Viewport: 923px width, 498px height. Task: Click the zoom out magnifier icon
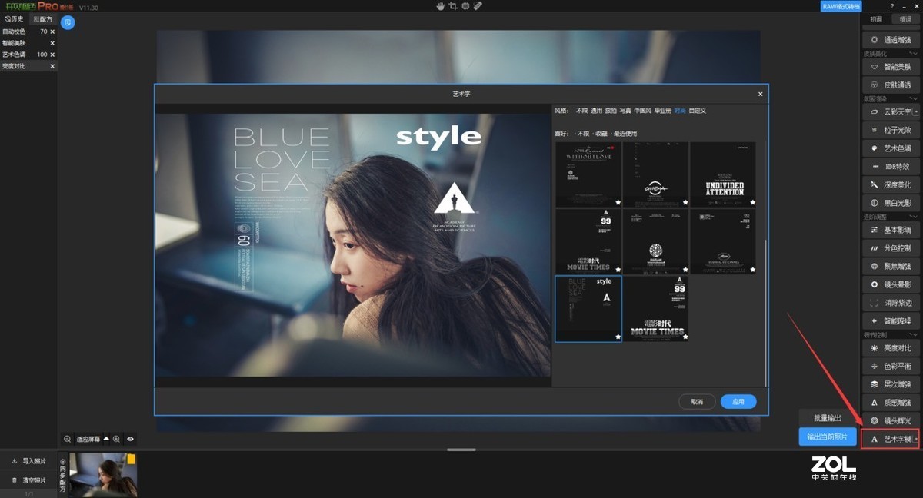(x=68, y=439)
